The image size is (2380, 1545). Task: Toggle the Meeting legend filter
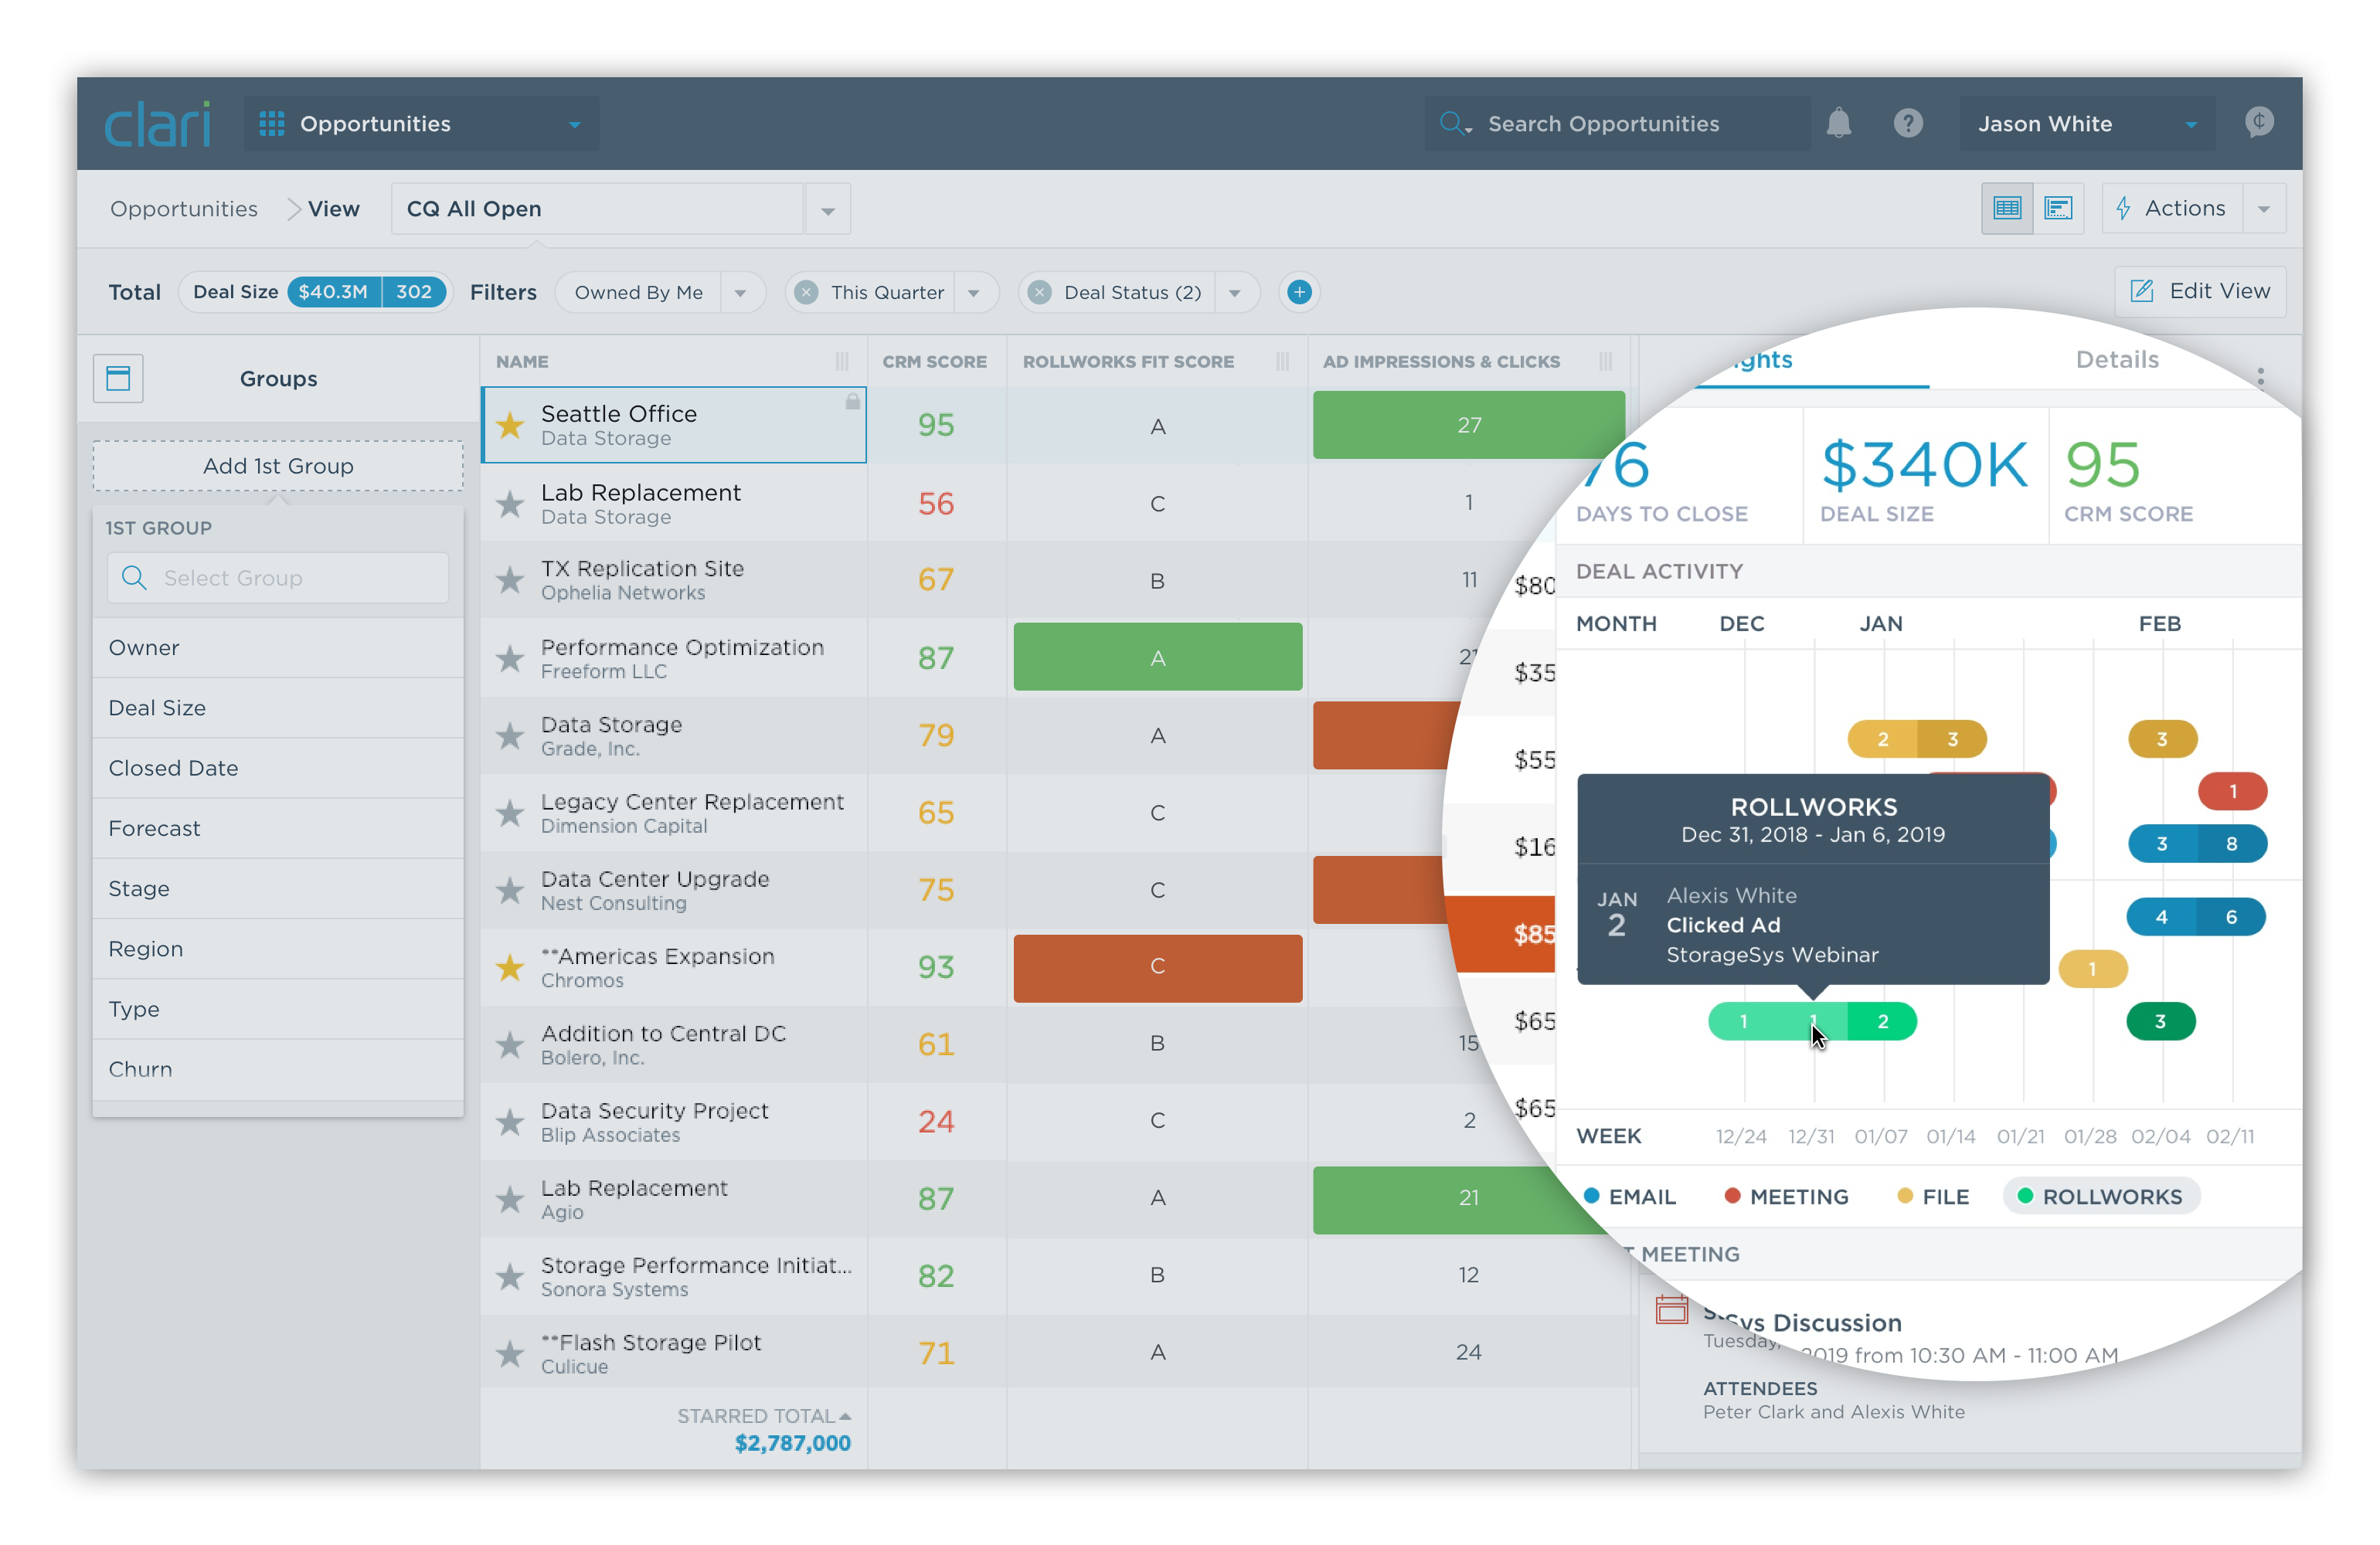(x=1786, y=1196)
